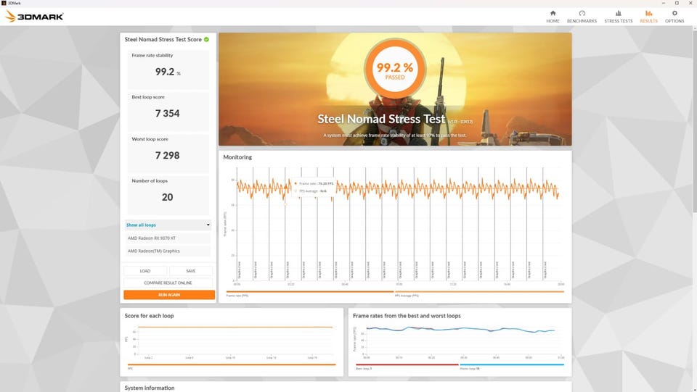Viewport: 697px width, 392px height.
Task: Minimize the 3DMark window
Action: click(664, 3)
